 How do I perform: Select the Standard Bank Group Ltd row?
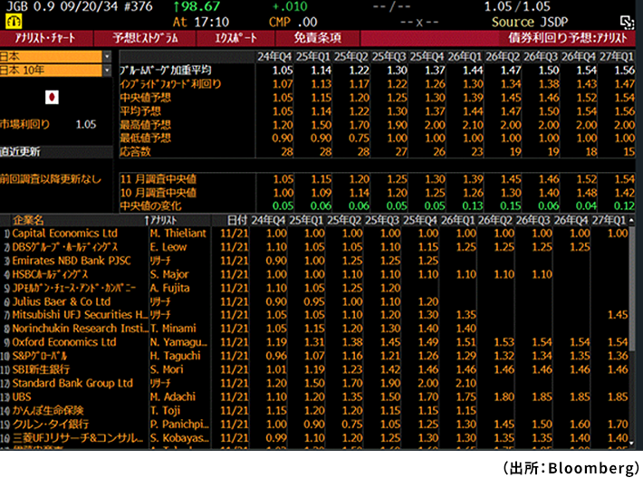[x=314, y=383]
